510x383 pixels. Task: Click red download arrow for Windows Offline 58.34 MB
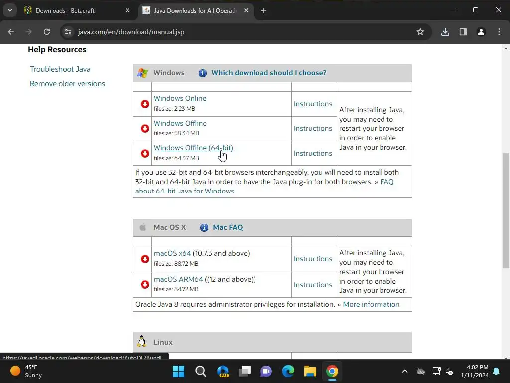[145, 128]
